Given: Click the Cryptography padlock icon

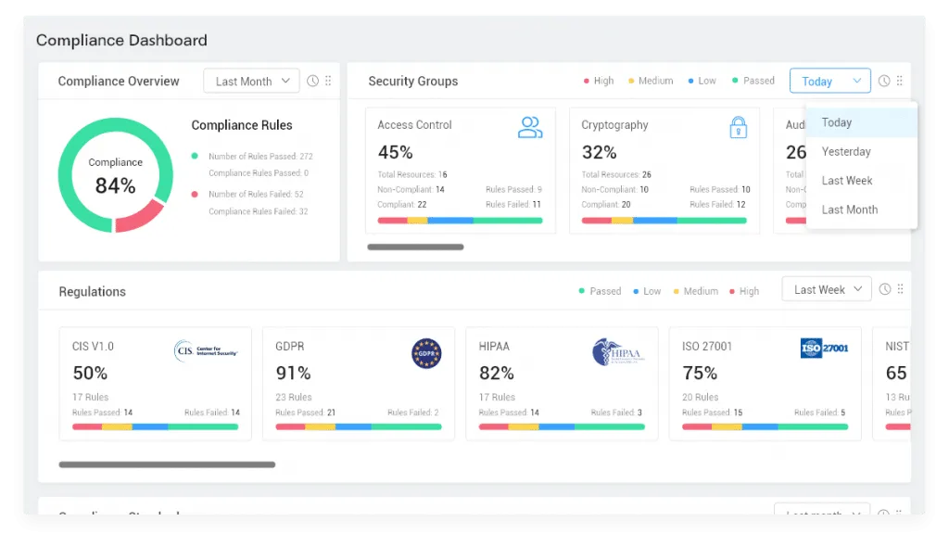Looking at the screenshot, I should click(x=738, y=127).
